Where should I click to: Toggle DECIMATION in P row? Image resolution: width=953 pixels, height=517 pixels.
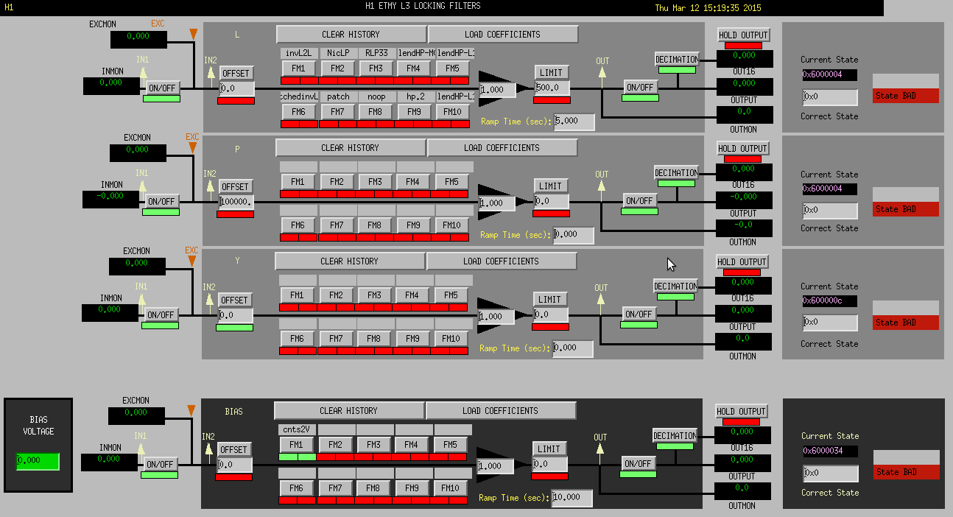677,173
